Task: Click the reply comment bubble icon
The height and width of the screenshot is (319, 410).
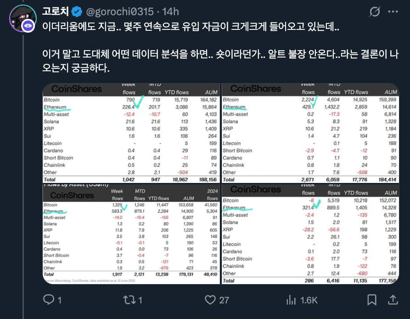Action: click(49, 300)
